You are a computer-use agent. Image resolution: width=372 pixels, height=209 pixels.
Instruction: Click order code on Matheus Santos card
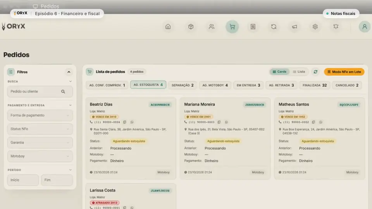[x=349, y=105]
